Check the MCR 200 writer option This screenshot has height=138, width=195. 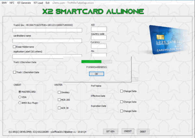[x=59, y=100]
